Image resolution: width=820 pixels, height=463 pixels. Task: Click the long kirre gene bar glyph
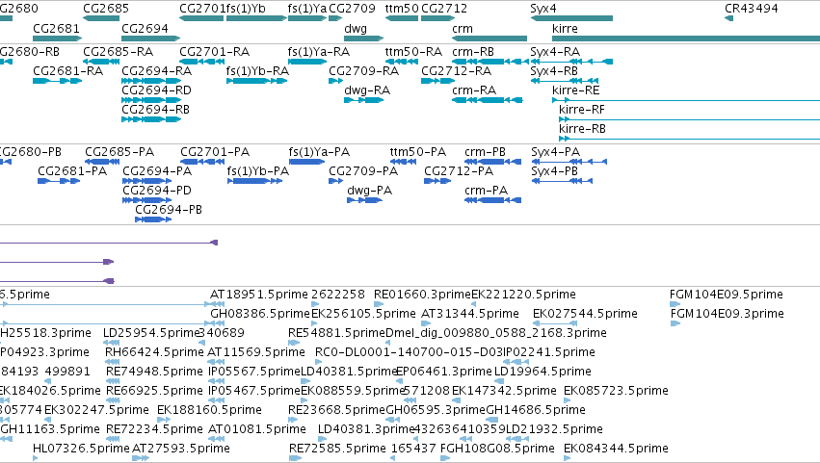point(686,39)
